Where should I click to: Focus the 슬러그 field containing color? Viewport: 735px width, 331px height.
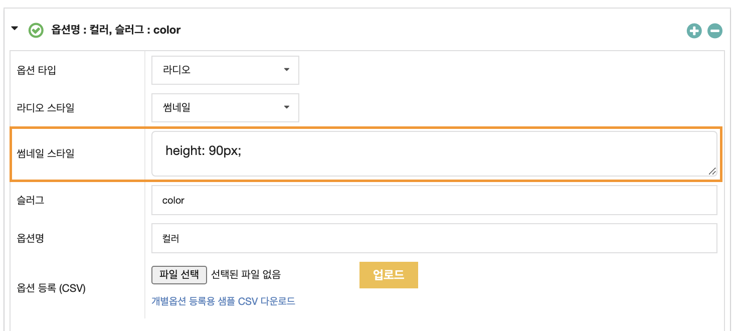pyautogui.click(x=434, y=200)
